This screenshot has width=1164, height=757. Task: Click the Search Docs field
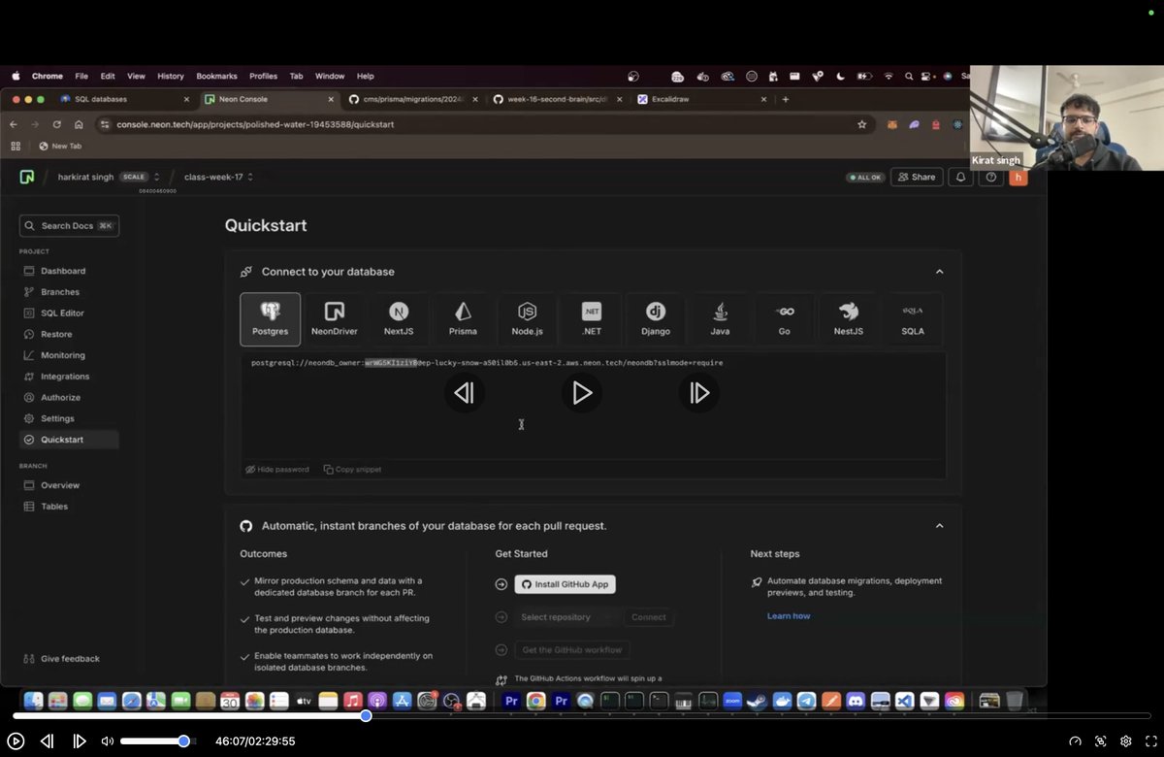click(69, 225)
